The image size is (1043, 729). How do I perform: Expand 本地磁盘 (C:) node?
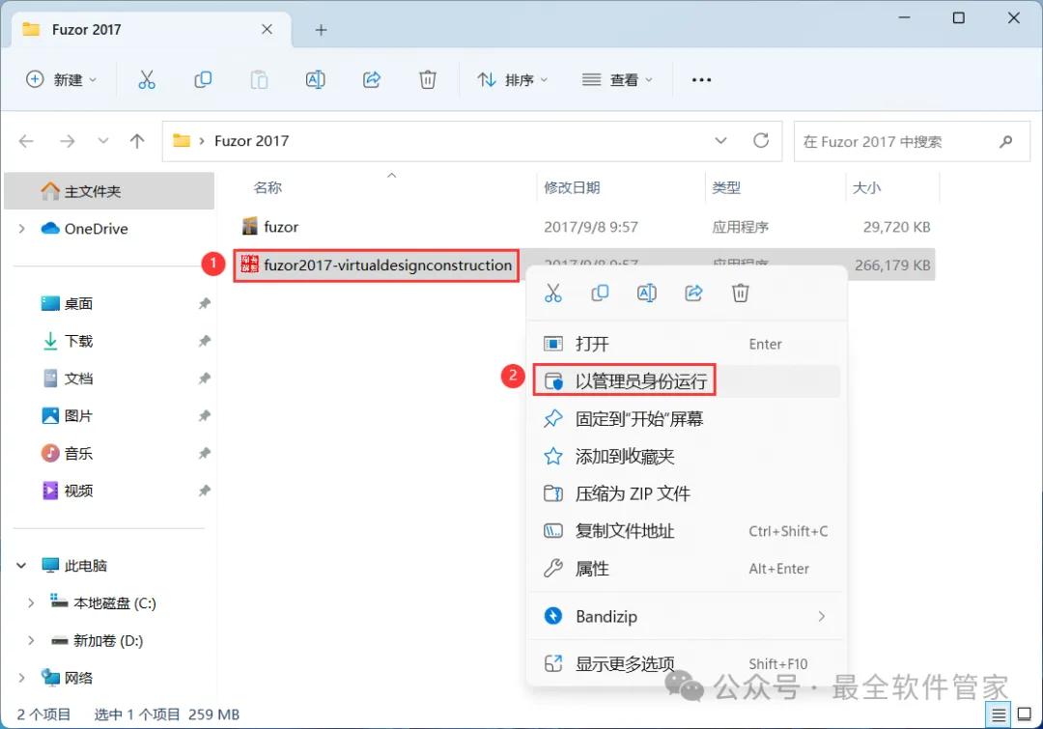click(x=31, y=603)
